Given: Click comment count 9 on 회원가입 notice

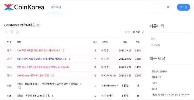Looking at the screenshot, I should [x=69, y=59].
